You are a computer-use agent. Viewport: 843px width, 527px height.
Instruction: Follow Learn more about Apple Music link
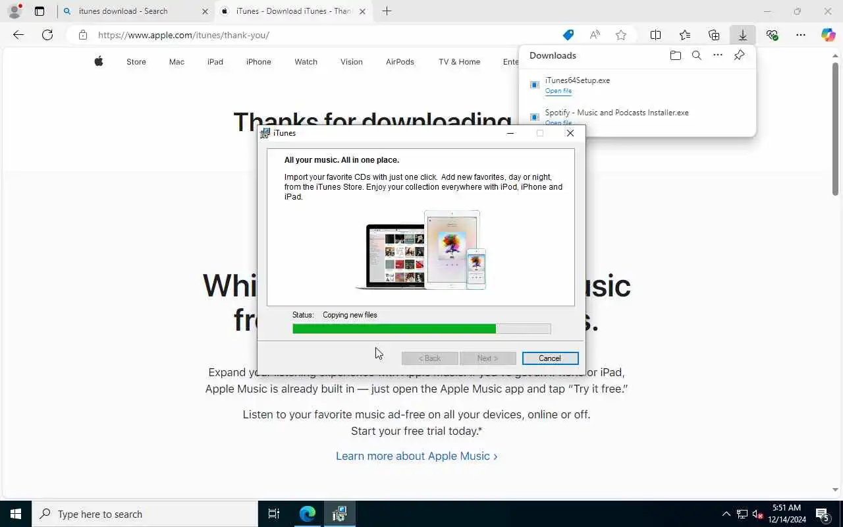click(x=417, y=456)
